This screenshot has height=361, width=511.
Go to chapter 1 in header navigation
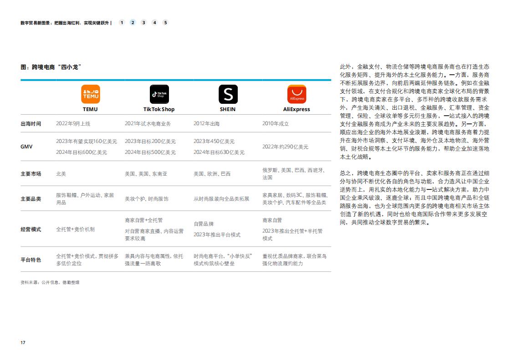pyautogui.click(x=122, y=22)
